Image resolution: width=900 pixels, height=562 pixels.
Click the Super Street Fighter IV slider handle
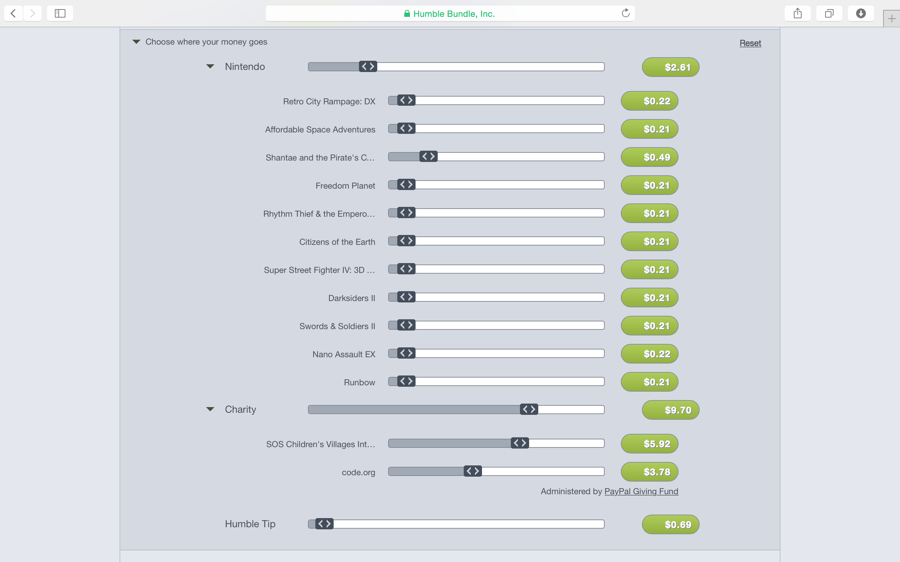click(406, 269)
